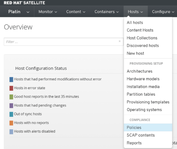The image size is (177, 149).
Task: Go to Provisioning templates
Action: pos(148,102)
